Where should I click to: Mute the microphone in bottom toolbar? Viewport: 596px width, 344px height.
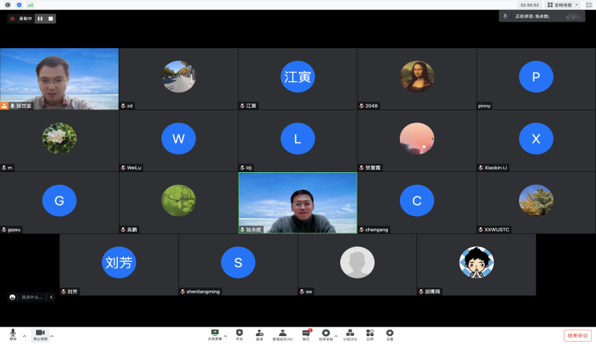click(x=13, y=334)
